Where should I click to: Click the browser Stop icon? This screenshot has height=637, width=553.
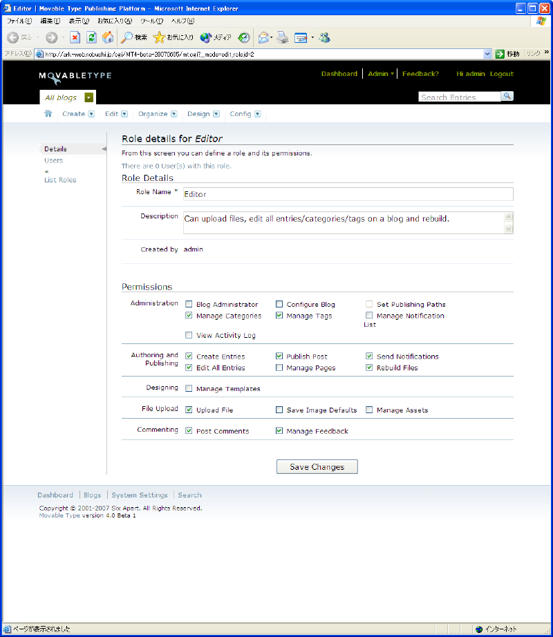click(75, 37)
